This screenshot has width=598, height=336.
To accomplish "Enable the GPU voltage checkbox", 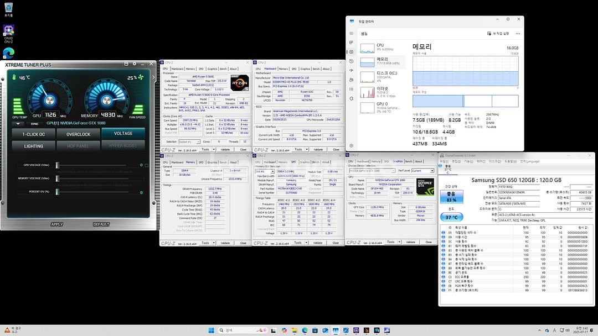I will click(x=146, y=165).
